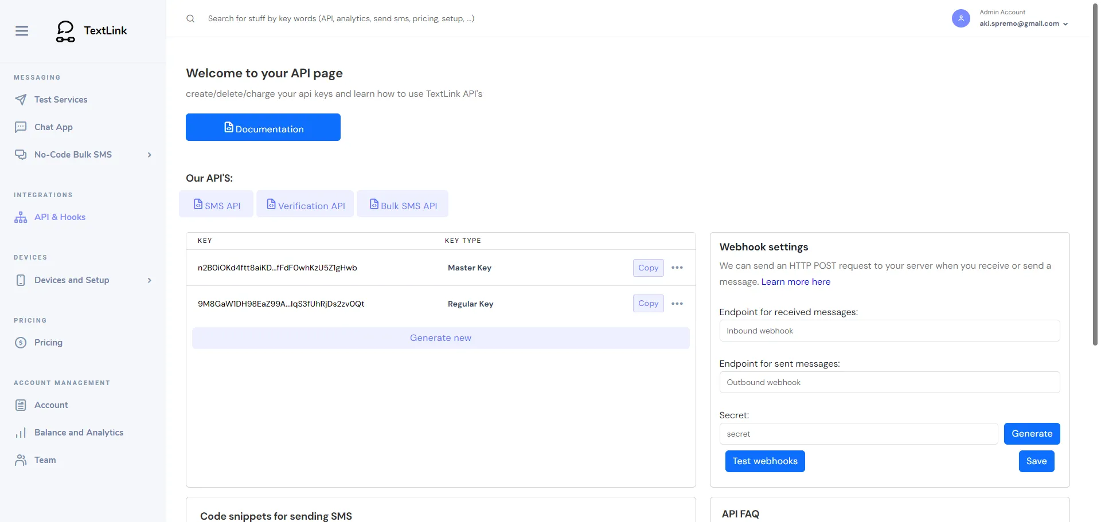Open Pricing page from sidebar
This screenshot has width=1101, height=522.
pyautogui.click(x=48, y=343)
